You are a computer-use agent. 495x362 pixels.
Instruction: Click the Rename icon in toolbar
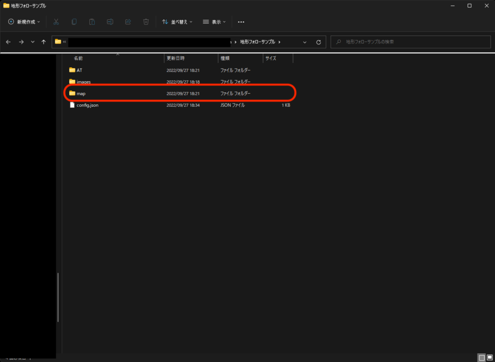(110, 22)
